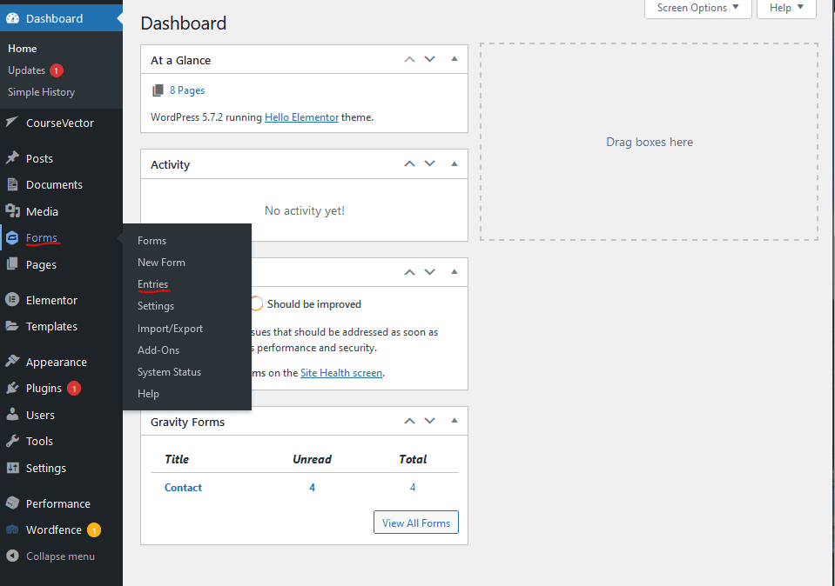Viewport: 835px width, 586px height.
Task: Move Gravity Forms box up
Action: point(409,421)
